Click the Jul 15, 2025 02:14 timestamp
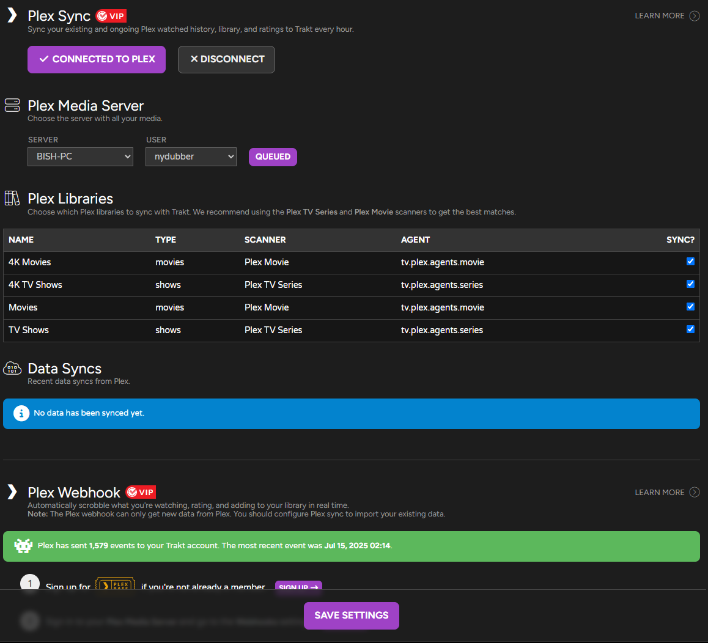 pos(357,546)
